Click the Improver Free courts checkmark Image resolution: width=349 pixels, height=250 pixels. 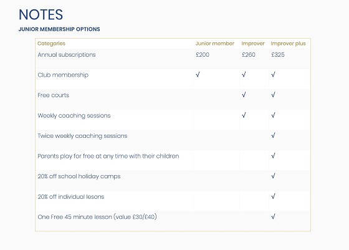(x=244, y=95)
